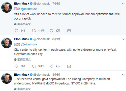
Task: Open @elonmusk reply link in first tweet
Action: tap(29, 9)
